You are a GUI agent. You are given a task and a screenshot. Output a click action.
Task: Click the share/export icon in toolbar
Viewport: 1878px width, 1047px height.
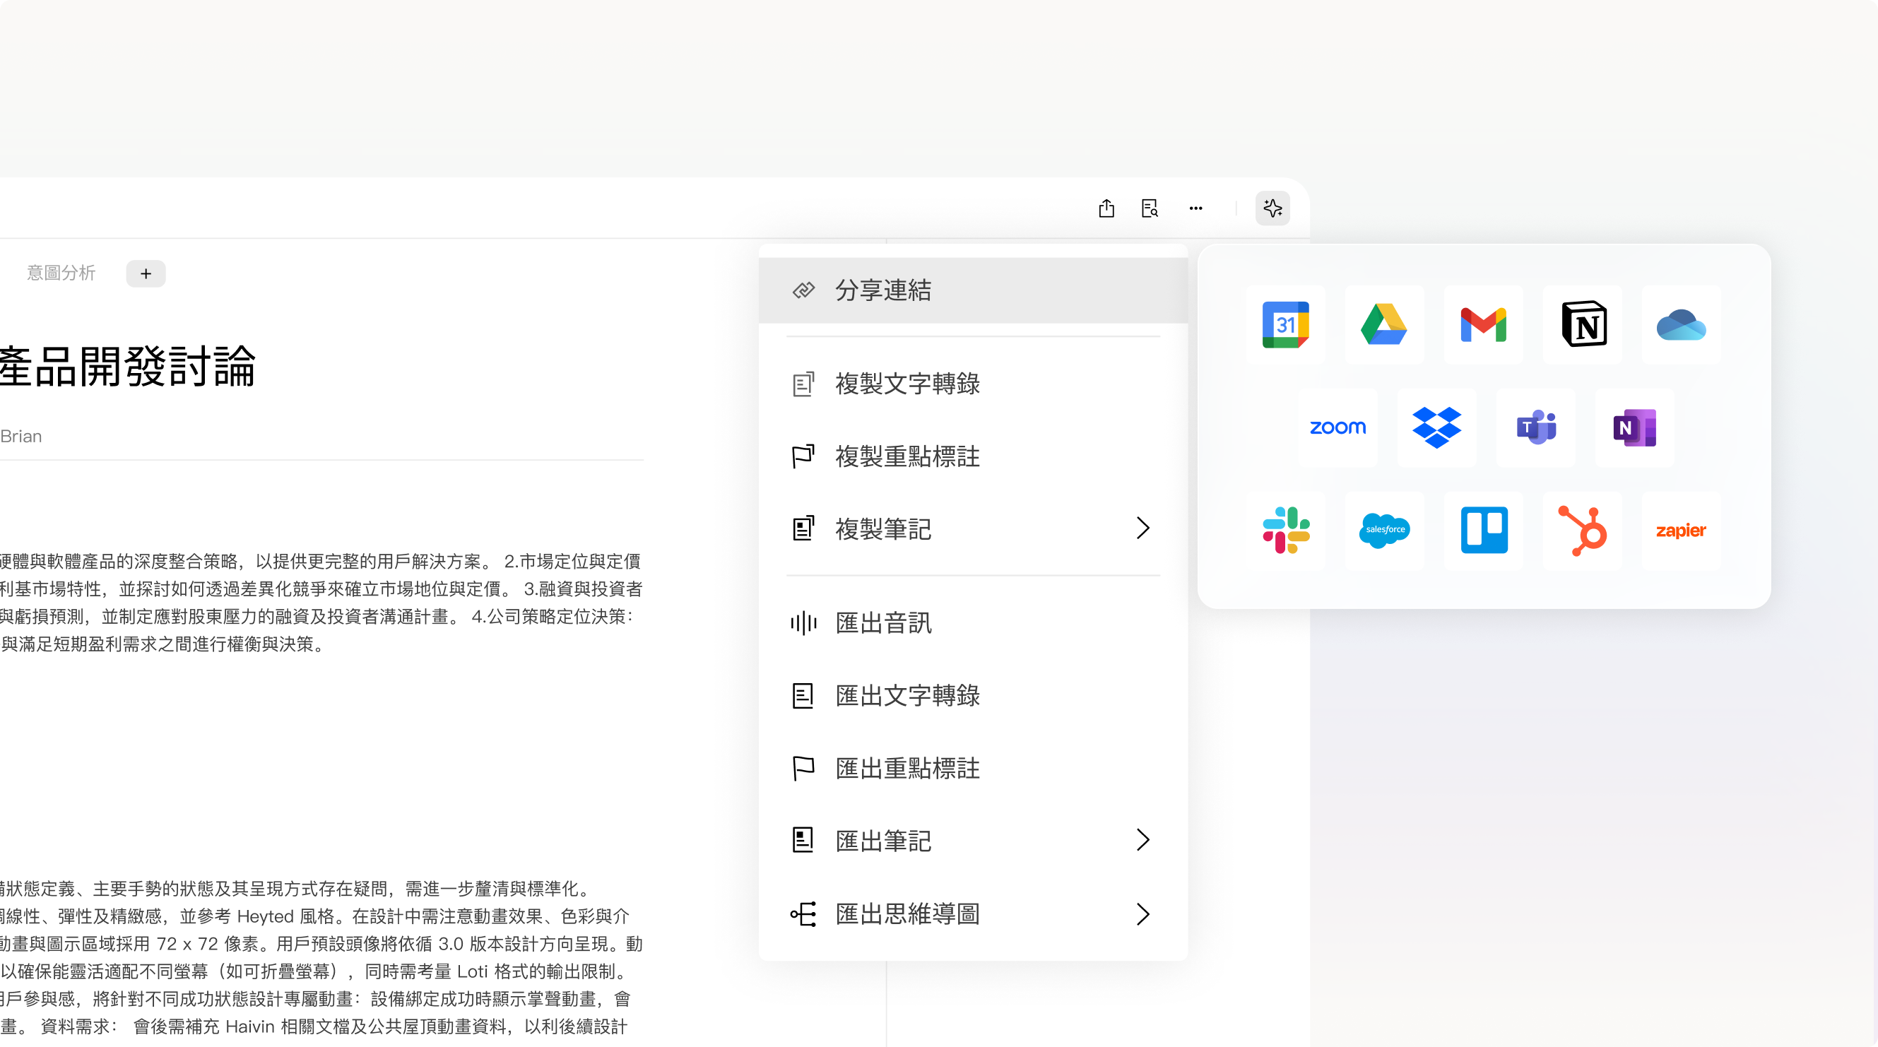[1106, 208]
